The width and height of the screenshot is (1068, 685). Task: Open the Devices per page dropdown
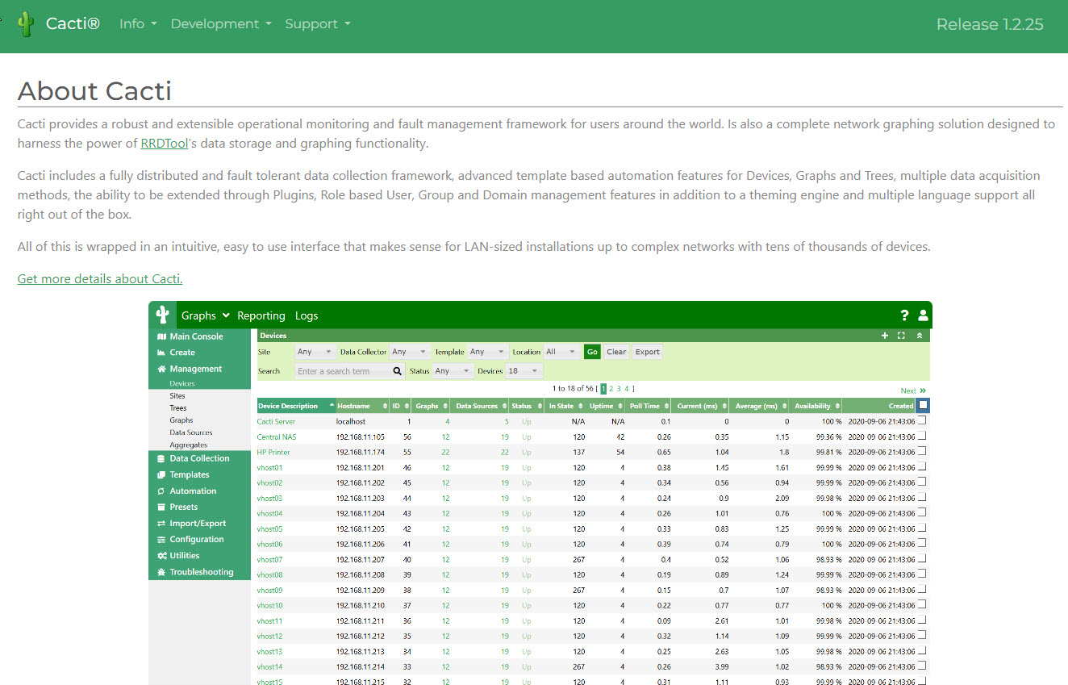pyautogui.click(x=523, y=370)
